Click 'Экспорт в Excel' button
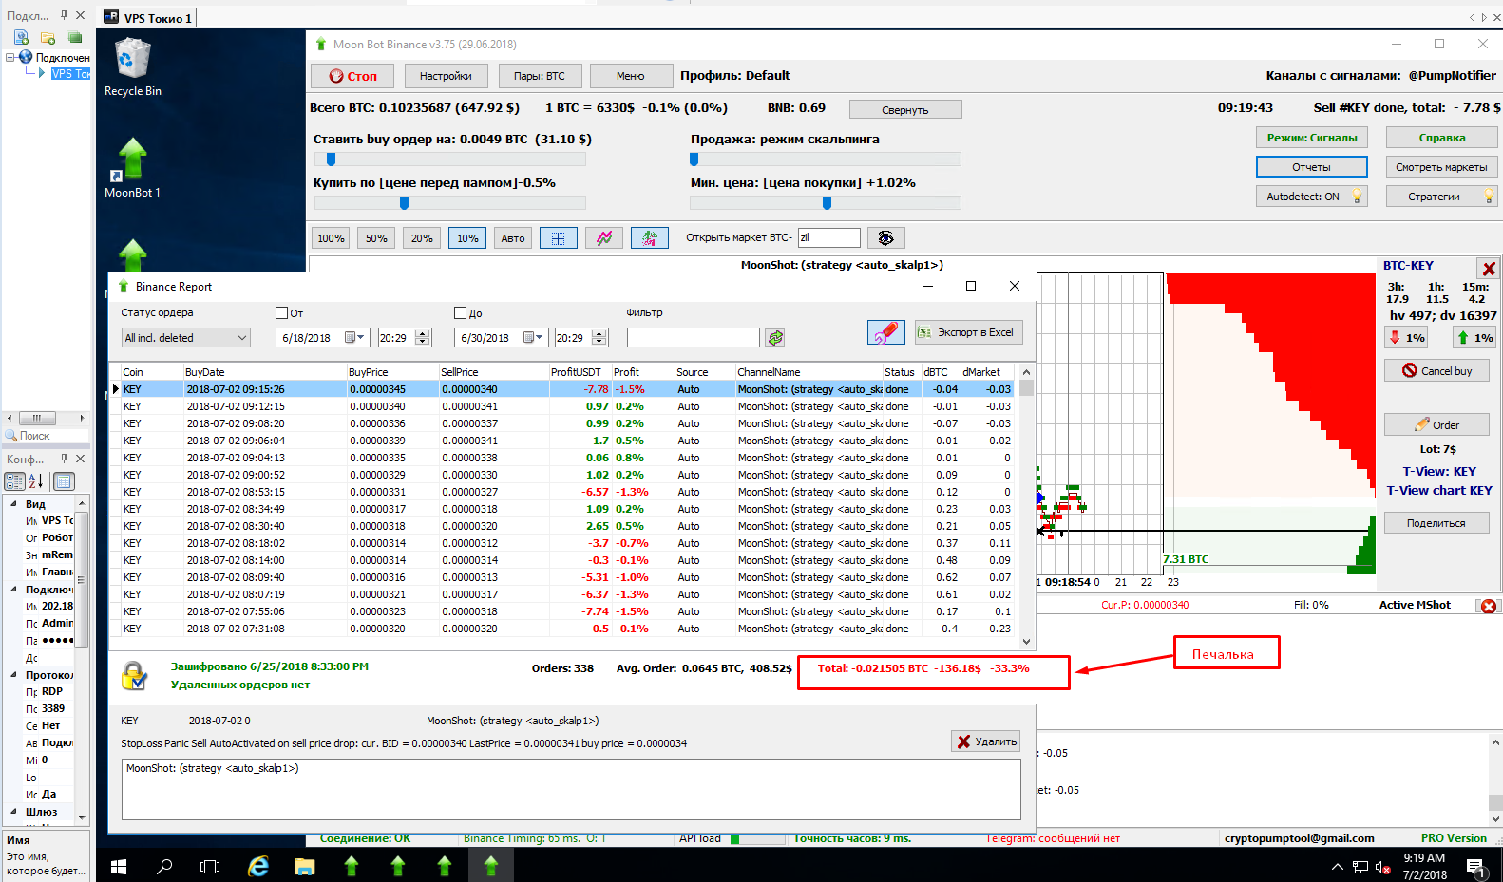 click(x=968, y=332)
